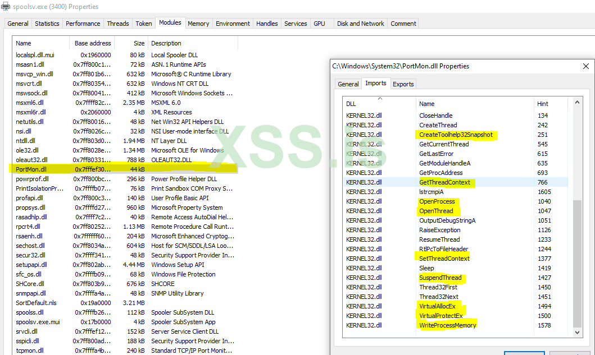Select the General tab of PortMon.dll Properties
The width and height of the screenshot is (595, 355).
[348, 84]
